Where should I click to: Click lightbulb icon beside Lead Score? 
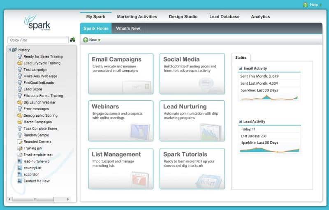(x=20, y=89)
